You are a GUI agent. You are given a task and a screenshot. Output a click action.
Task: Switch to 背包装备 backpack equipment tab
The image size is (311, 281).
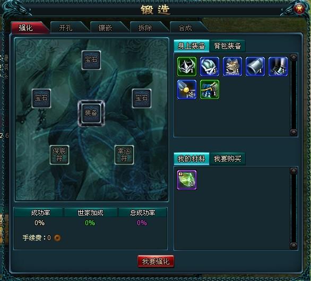click(227, 46)
